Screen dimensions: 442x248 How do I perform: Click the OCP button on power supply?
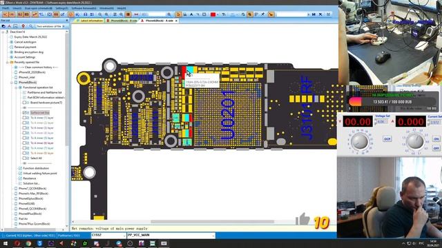(387, 139)
